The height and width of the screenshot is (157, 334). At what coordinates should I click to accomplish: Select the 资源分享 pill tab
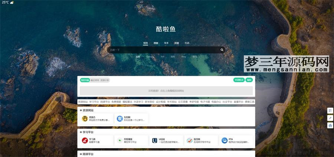point(105,80)
